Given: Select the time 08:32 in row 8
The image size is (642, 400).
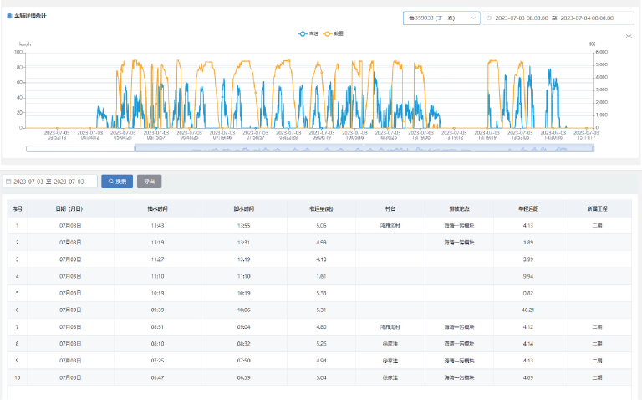Looking at the screenshot, I should pyautogui.click(x=243, y=343).
